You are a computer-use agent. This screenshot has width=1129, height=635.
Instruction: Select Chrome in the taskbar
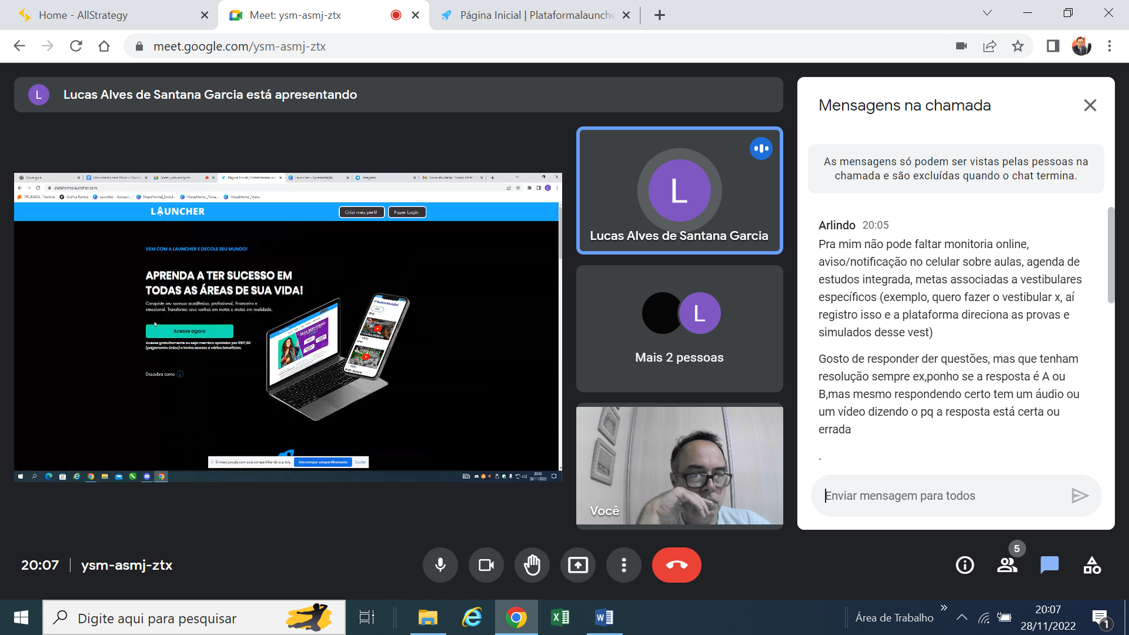coord(516,617)
